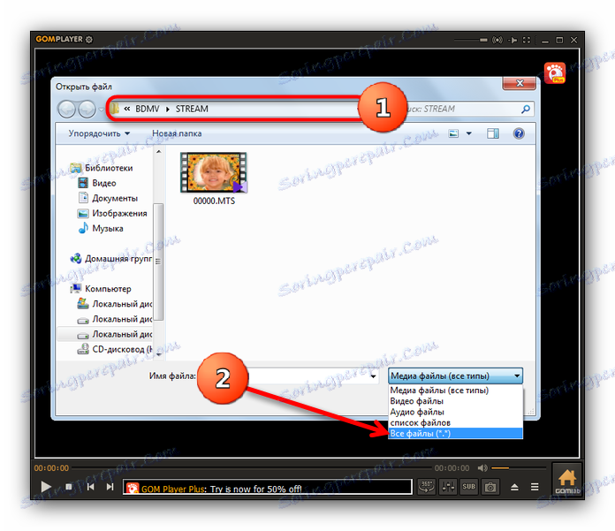Viewport: 615px width, 531px height.
Task: Click the eject open-file icon
Action: [x=514, y=487]
